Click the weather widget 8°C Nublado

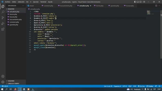coord(134,89)
